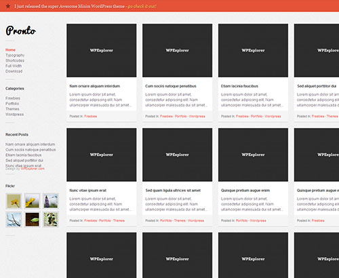Open post title 'Sed aliquet porttitor dui' in grid
339x278 pixels.
(x=317, y=86)
